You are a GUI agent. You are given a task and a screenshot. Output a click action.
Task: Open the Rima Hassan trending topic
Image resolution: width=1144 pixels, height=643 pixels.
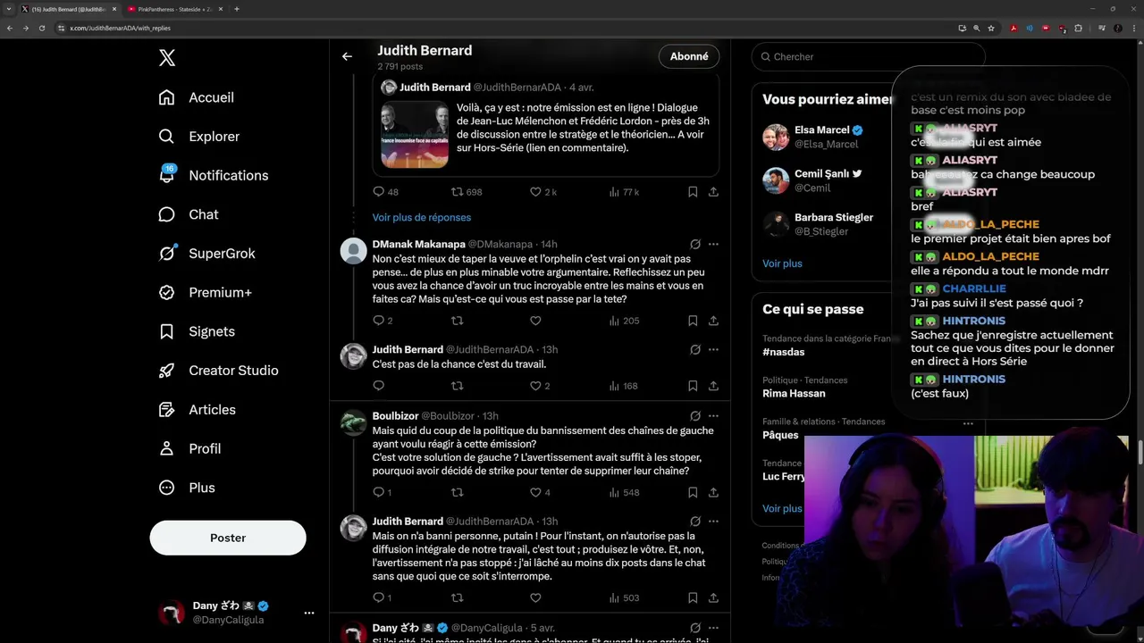tap(794, 394)
